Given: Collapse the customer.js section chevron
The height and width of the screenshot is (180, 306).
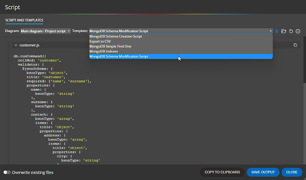Looking at the screenshot, I should click(16, 45).
